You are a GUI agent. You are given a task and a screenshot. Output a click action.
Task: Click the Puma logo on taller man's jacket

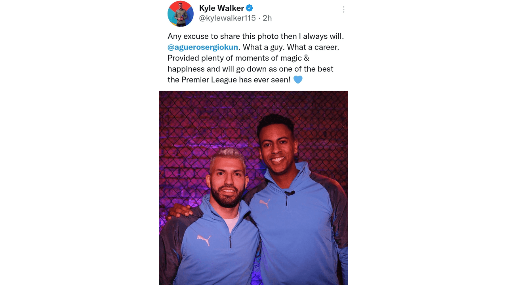265,203
